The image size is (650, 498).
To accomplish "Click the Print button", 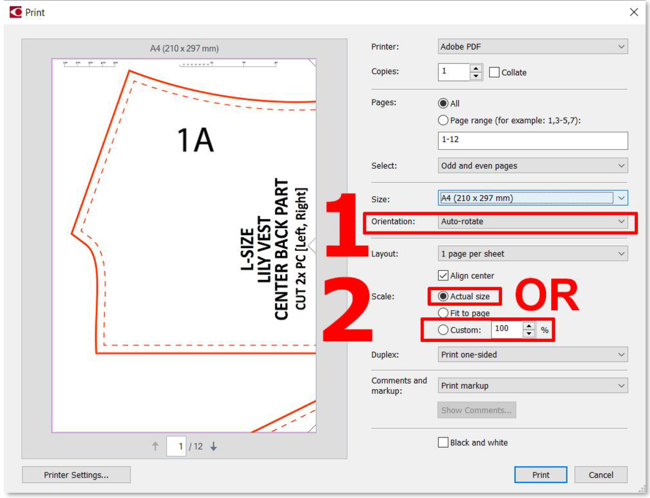I will [x=540, y=475].
